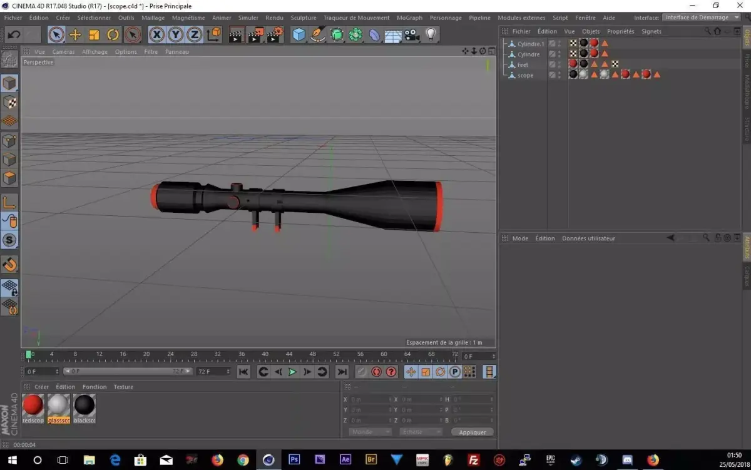751x470 pixels.
Task: Open the Rendu menu
Action: point(274,18)
